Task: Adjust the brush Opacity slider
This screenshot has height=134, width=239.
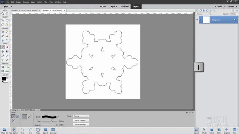Action: point(57,125)
